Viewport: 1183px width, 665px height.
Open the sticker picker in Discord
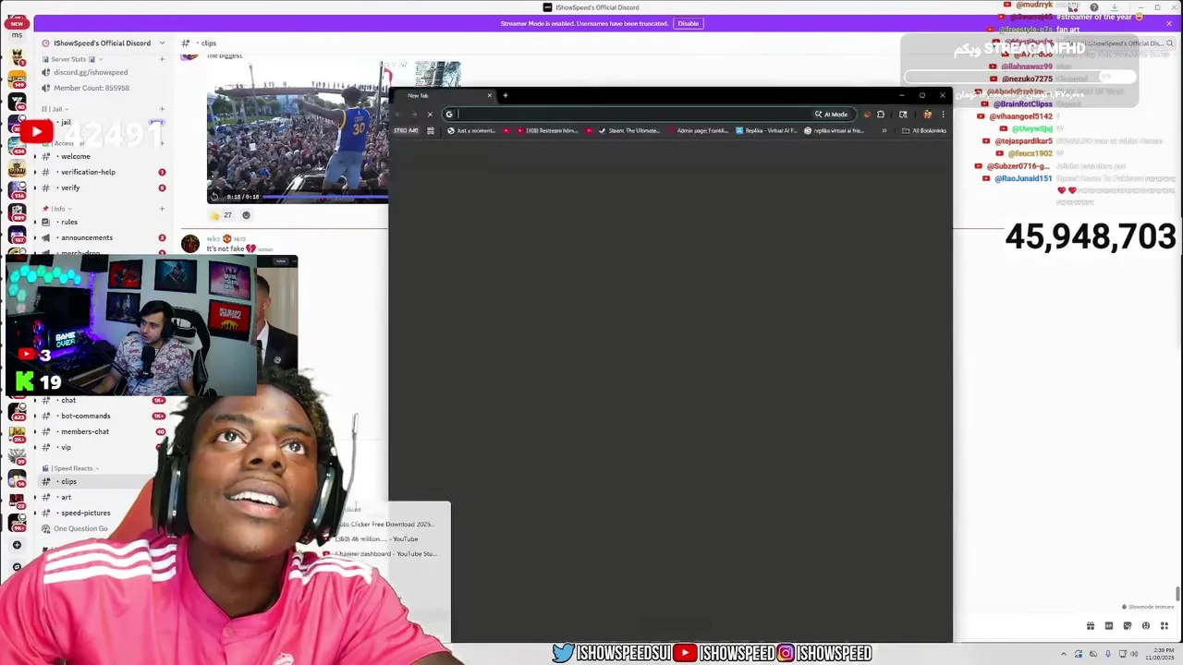(x=1128, y=626)
